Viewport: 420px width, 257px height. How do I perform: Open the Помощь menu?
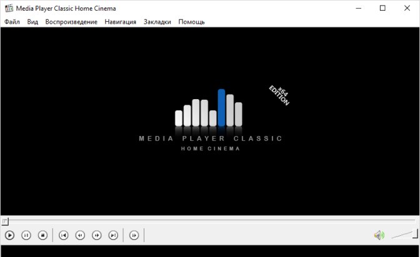pos(191,22)
